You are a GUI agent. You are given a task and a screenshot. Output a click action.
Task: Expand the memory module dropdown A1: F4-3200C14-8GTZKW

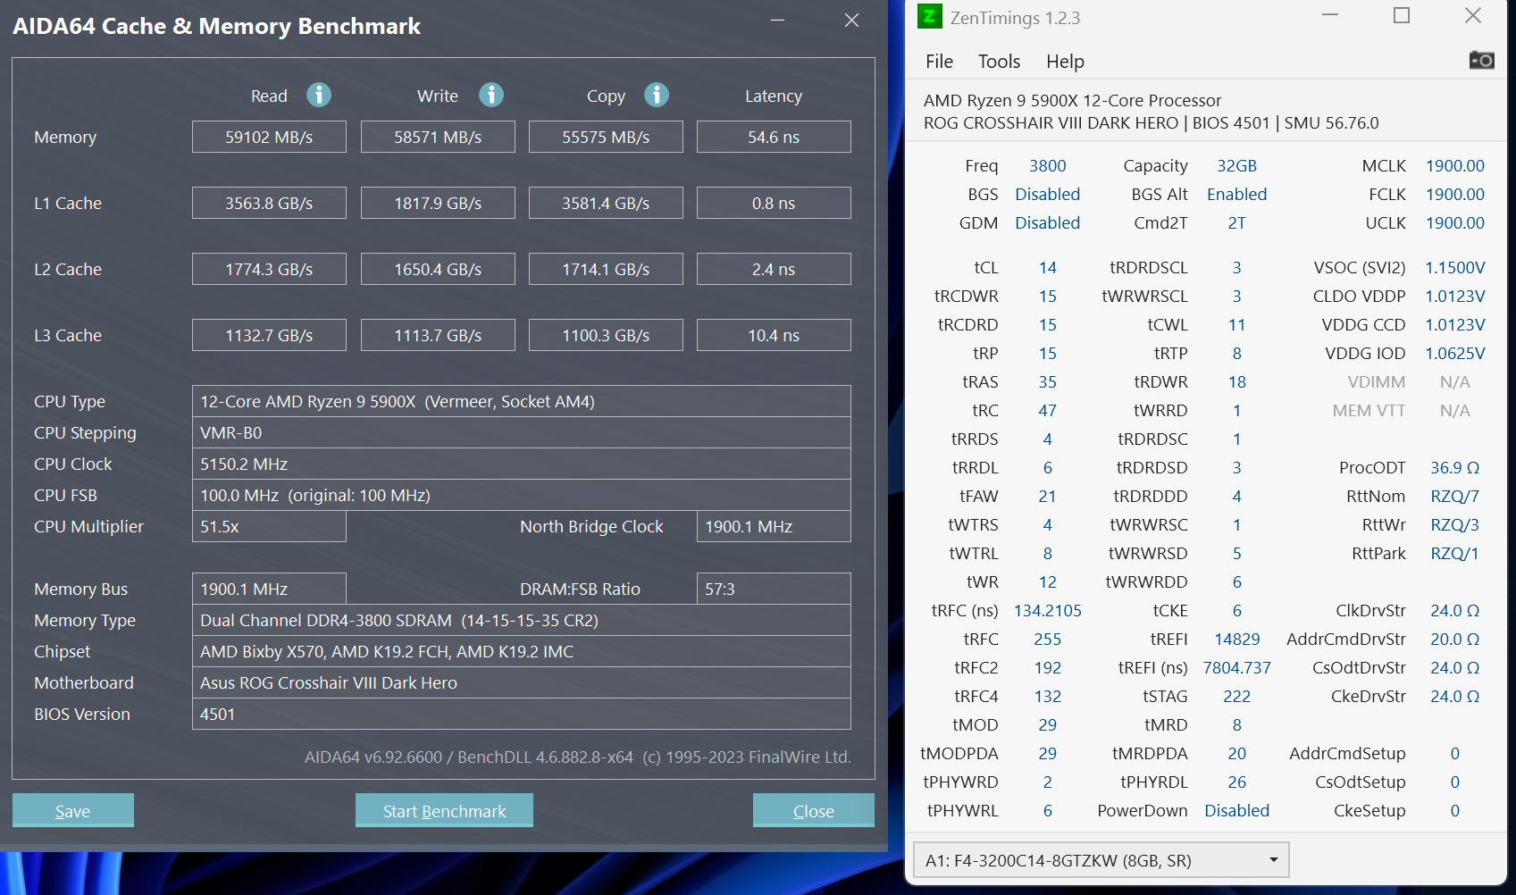(x=1101, y=860)
